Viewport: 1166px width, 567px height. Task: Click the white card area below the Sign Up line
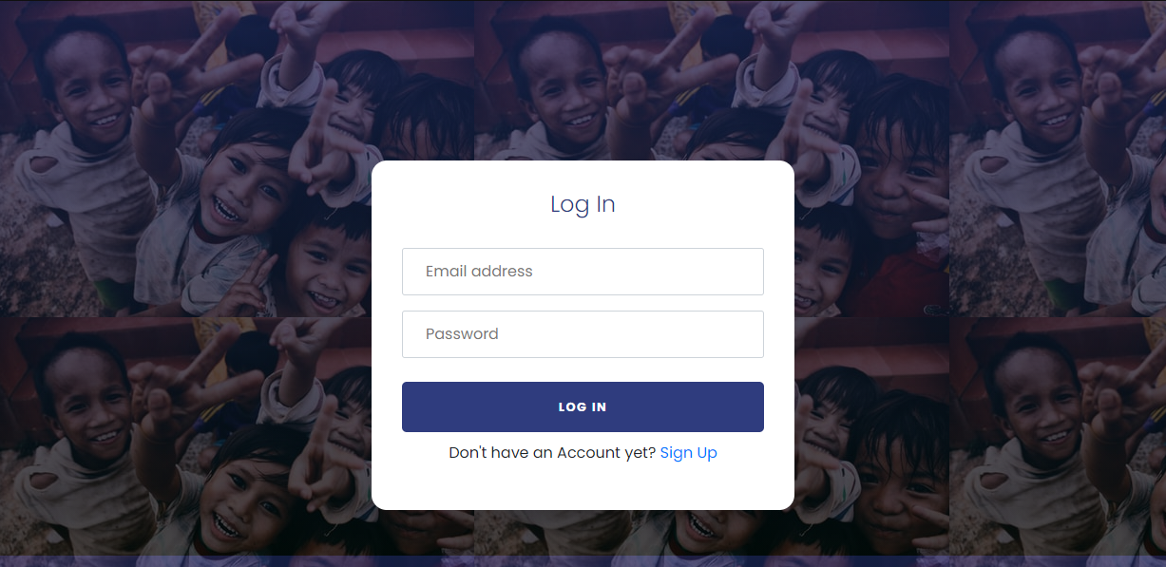(583, 486)
